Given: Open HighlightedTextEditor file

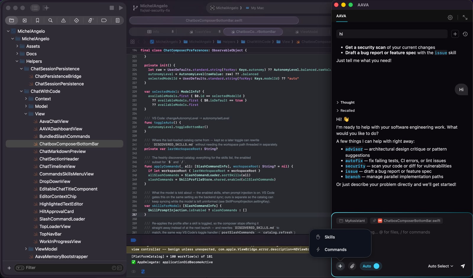Looking at the screenshot, I should (61, 204).
